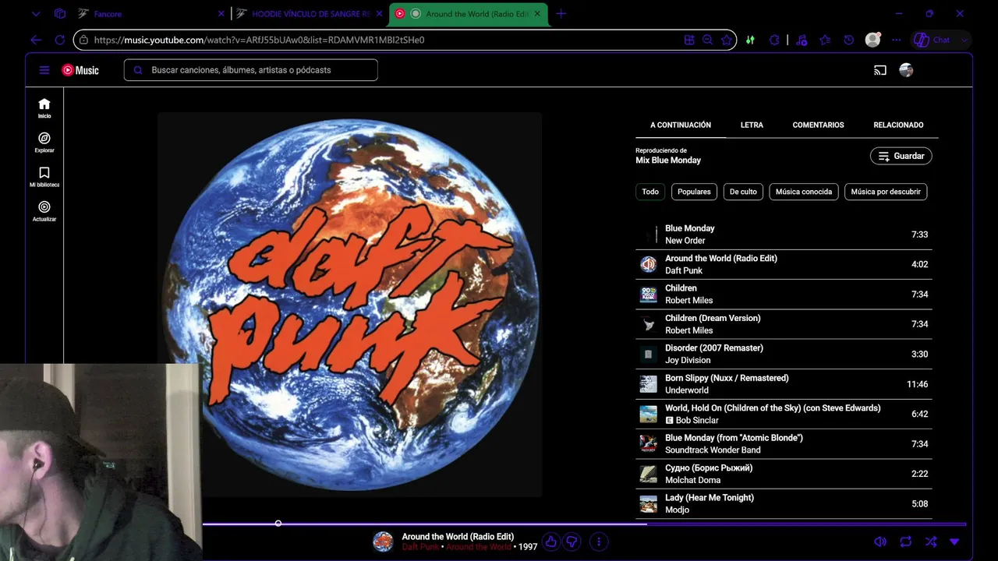The height and width of the screenshot is (561, 998).
Task: Open browser history clock icon
Action: (x=849, y=40)
